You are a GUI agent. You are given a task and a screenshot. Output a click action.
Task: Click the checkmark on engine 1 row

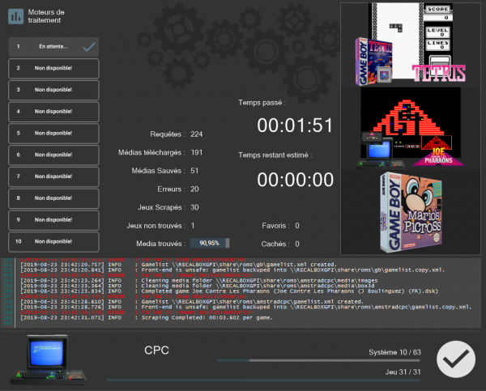[x=89, y=47]
